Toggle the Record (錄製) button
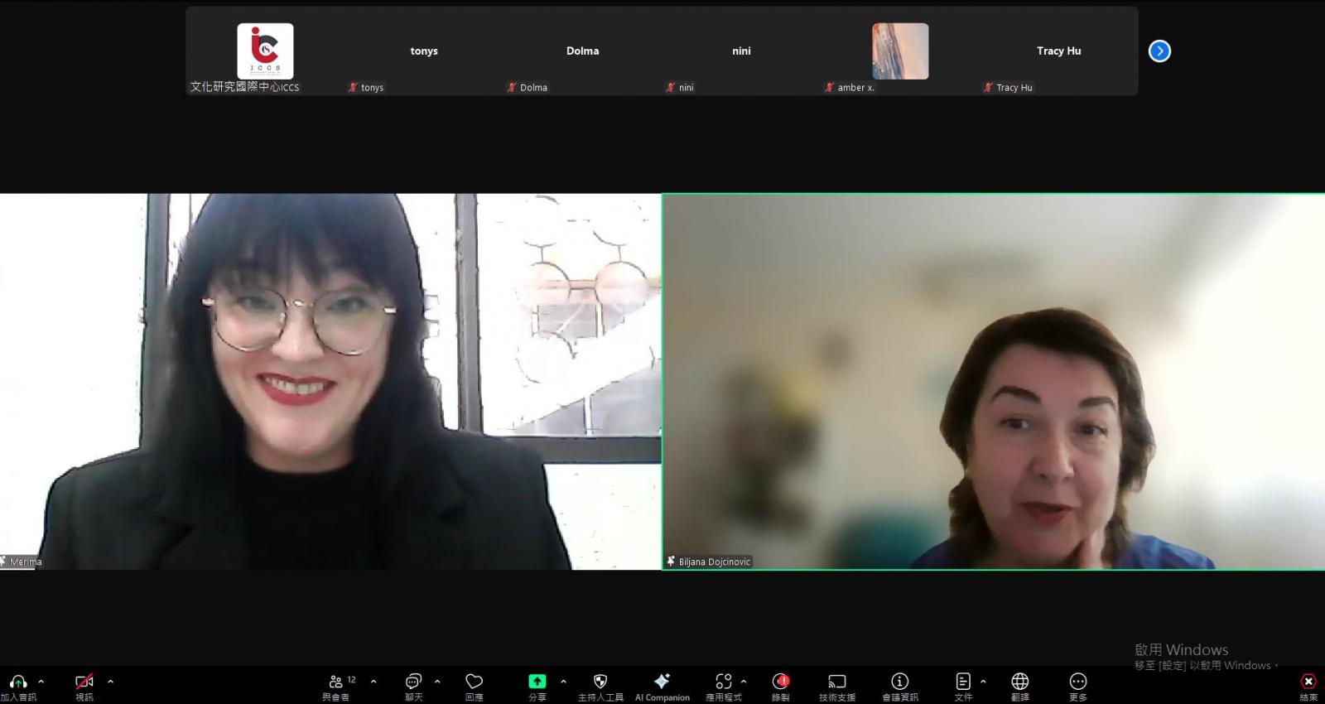The height and width of the screenshot is (704, 1325). tap(780, 682)
